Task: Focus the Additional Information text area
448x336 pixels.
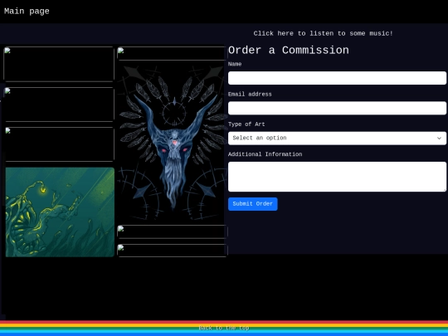Action: pyautogui.click(x=337, y=177)
